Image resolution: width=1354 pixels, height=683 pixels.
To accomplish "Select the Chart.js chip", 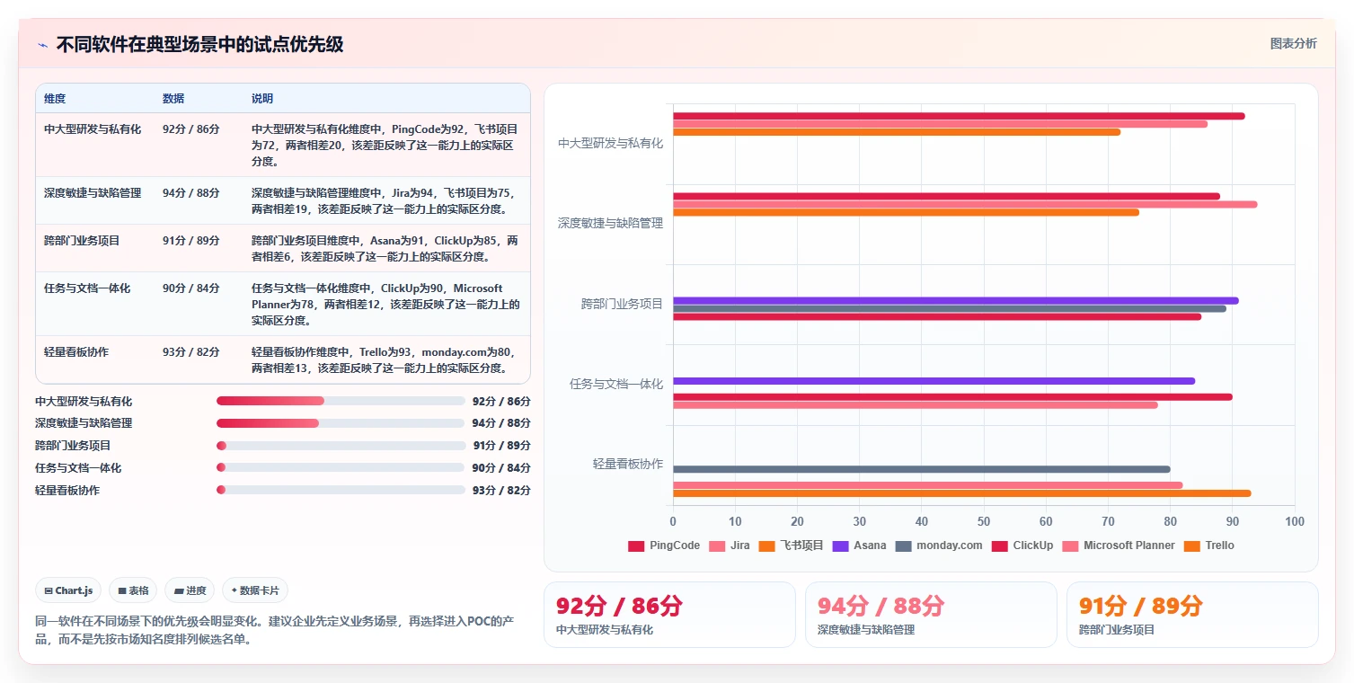I will point(69,590).
